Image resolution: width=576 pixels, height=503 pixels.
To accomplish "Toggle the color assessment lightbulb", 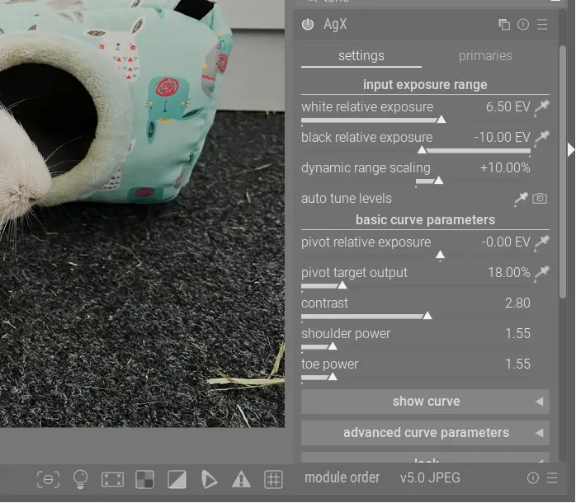I will (80, 479).
